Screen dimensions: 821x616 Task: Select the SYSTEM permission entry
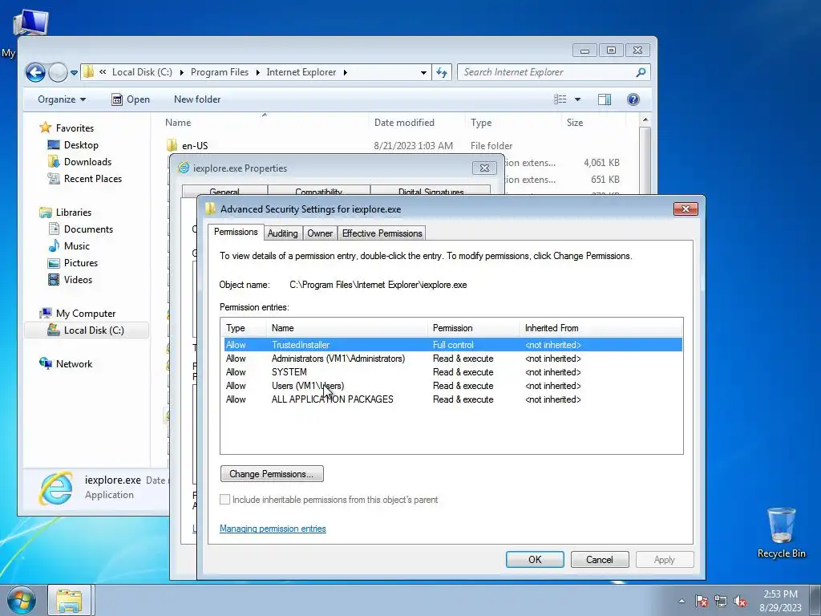pyautogui.click(x=453, y=372)
